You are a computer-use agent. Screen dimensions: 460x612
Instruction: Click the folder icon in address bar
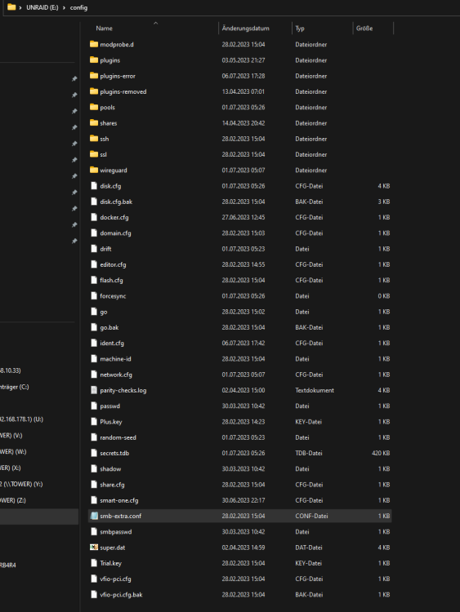(11, 7)
